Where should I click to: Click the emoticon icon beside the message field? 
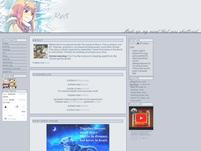pyautogui.click(x=5, y=119)
